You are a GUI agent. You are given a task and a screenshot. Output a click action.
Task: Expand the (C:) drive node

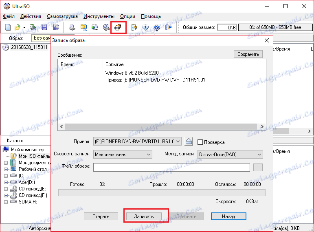pos(6,176)
